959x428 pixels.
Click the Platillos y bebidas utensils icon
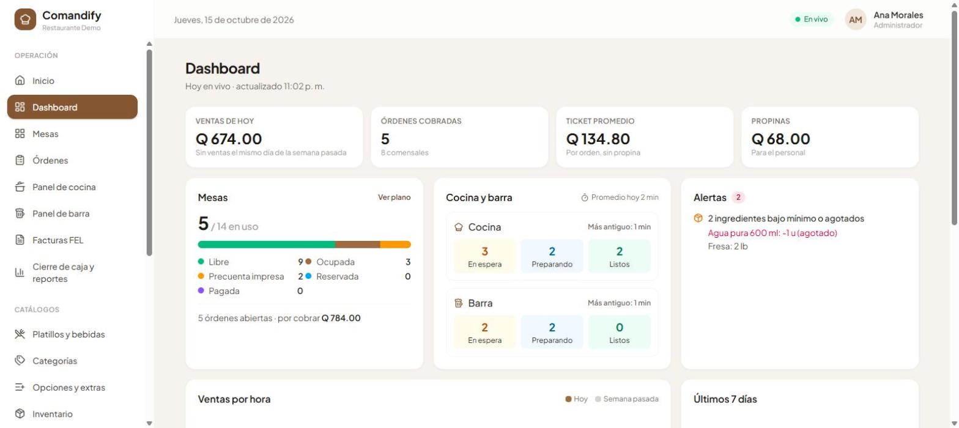click(20, 334)
